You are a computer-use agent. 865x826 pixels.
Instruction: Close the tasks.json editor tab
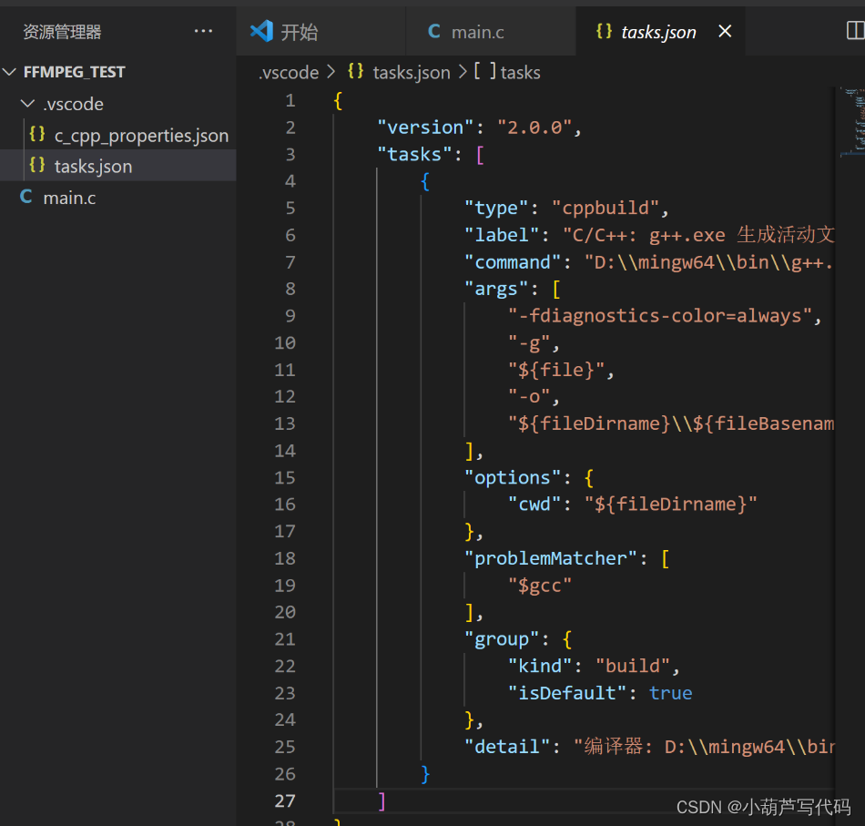click(x=724, y=30)
